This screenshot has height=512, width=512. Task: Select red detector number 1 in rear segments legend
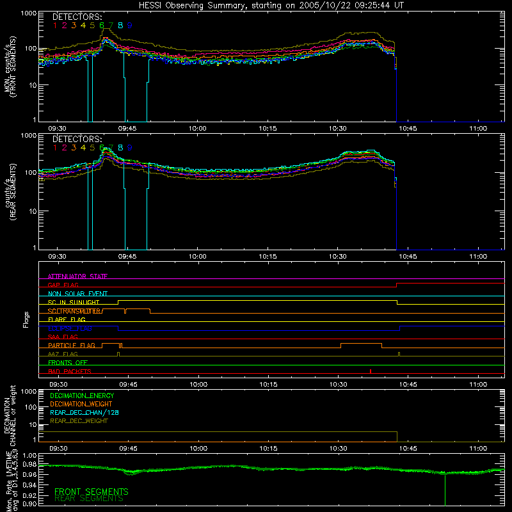tap(55, 148)
